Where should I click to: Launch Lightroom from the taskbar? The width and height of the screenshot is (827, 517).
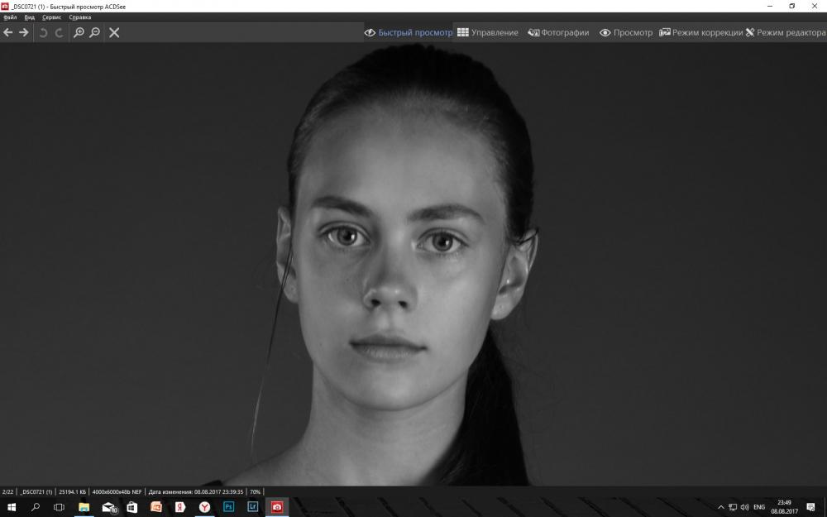[x=252, y=508]
